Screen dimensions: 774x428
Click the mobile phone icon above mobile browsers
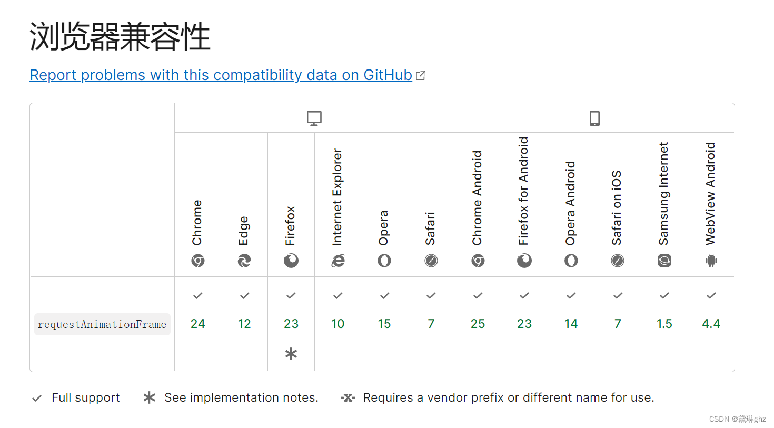[594, 117]
